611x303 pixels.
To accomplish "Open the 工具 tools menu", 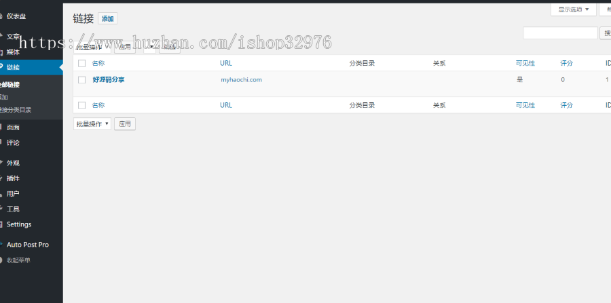I will (13, 209).
